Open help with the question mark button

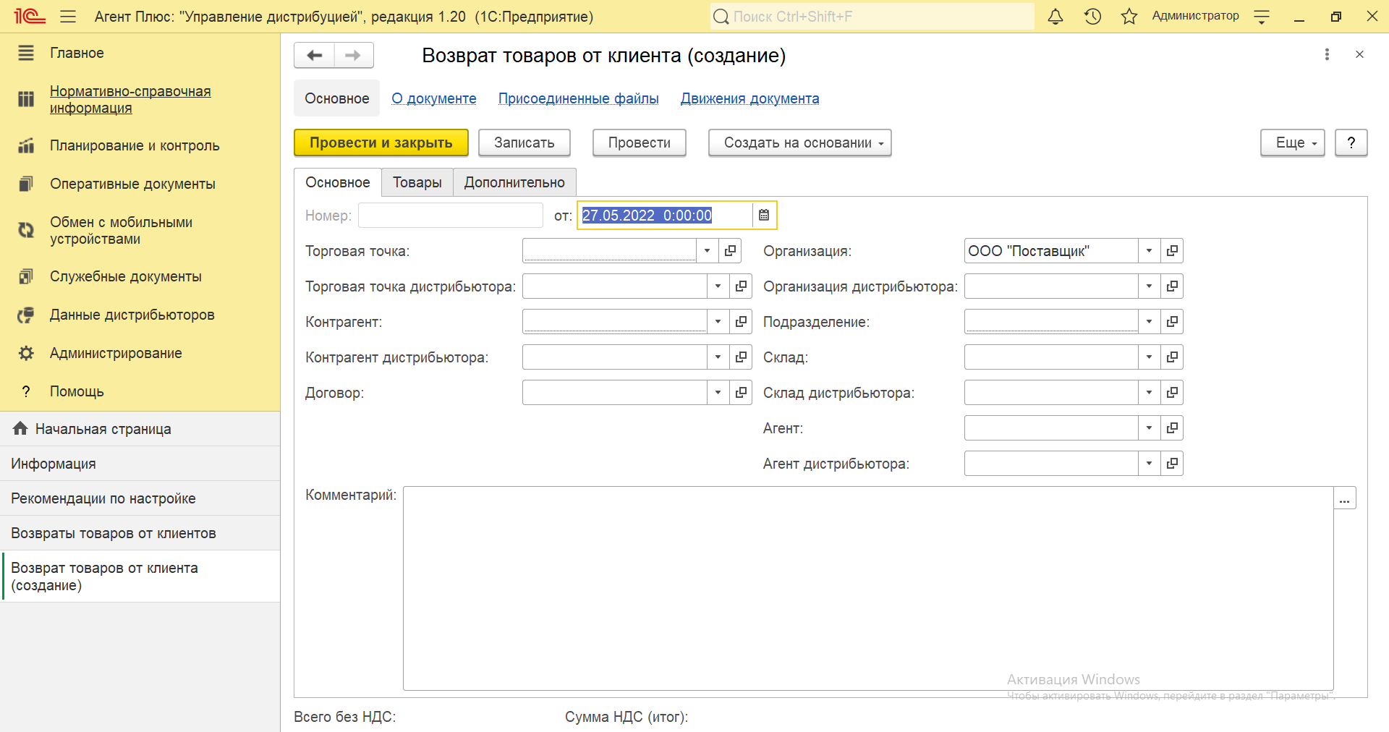1351,142
